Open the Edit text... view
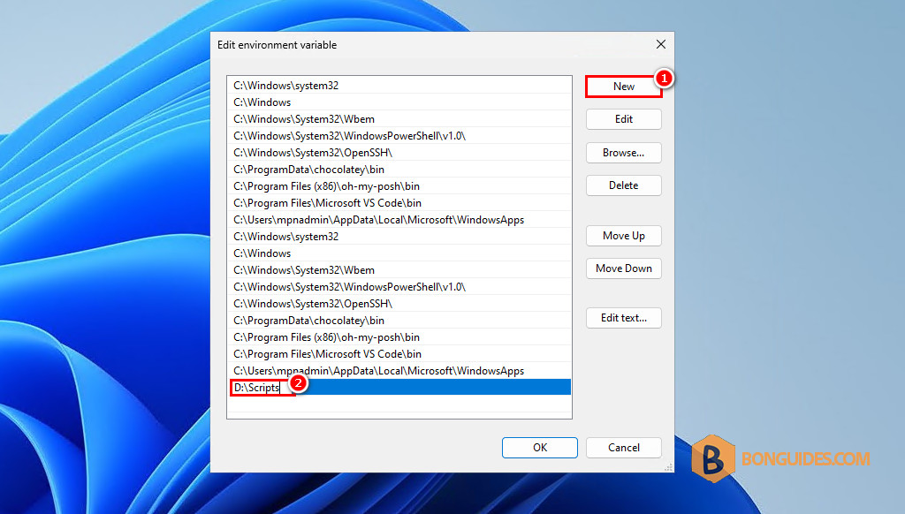Viewport: 905px width, 514px height. (x=623, y=318)
